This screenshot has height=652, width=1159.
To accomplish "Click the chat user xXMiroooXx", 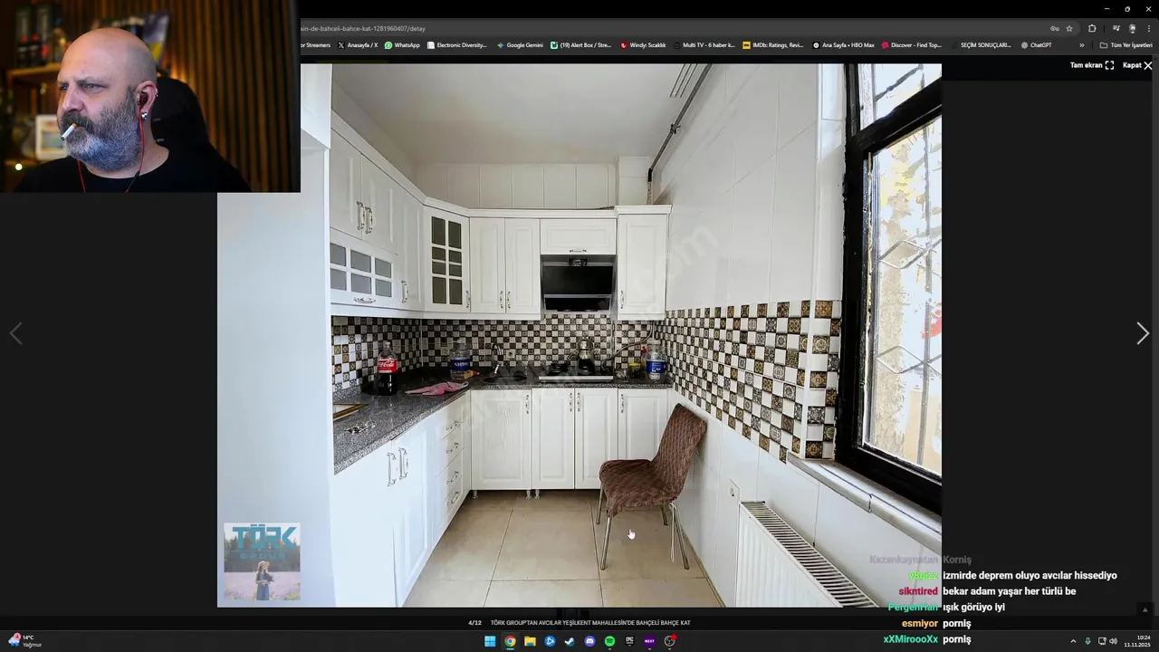I will click(911, 639).
